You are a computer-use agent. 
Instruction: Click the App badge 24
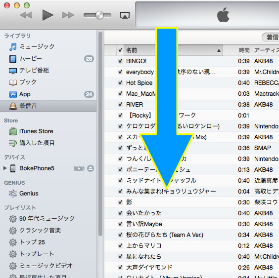(x=89, y=94)
